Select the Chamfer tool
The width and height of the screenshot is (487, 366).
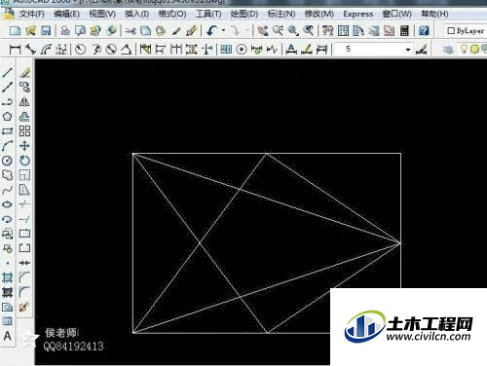click(24, 277)
